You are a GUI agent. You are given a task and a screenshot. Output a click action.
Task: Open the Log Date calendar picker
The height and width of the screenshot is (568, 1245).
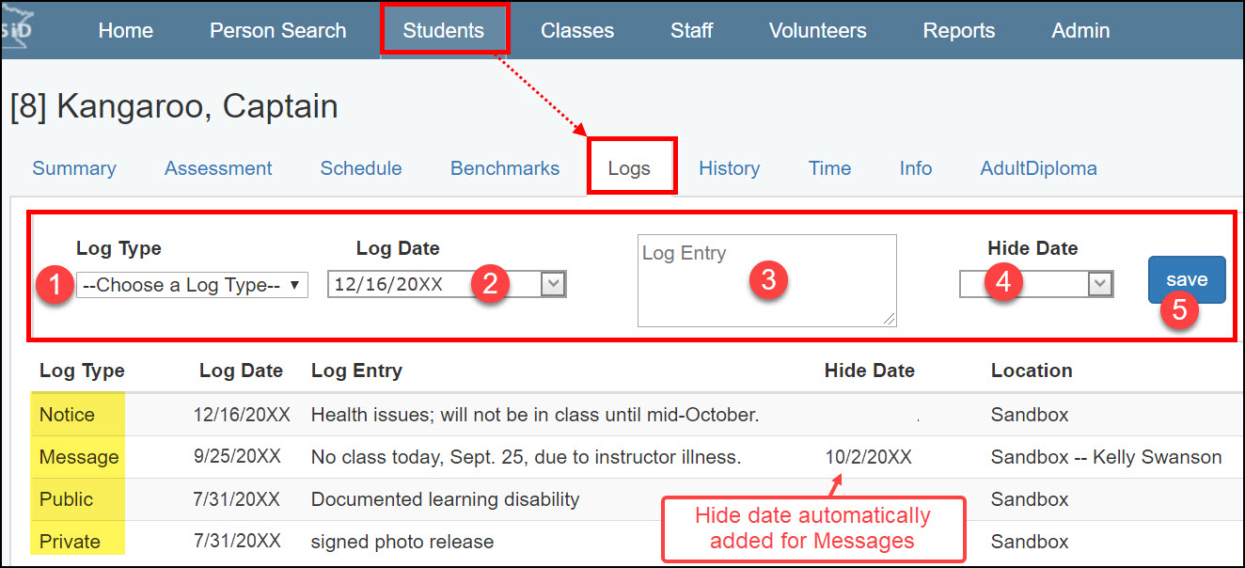coord(551,283)
